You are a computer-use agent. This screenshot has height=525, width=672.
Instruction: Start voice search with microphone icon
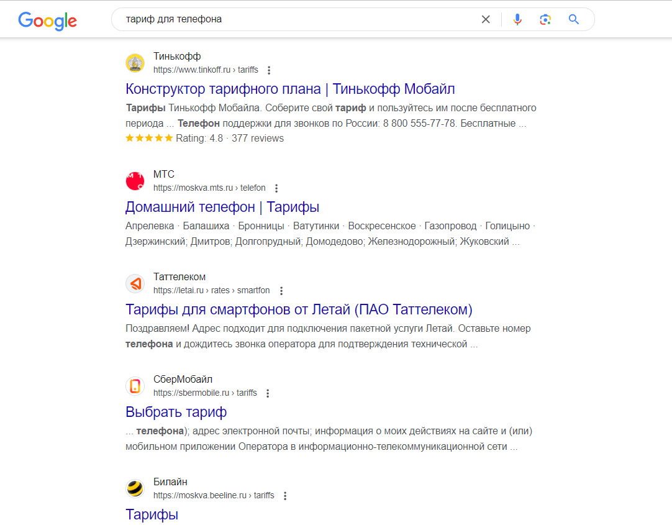point(517,19)
